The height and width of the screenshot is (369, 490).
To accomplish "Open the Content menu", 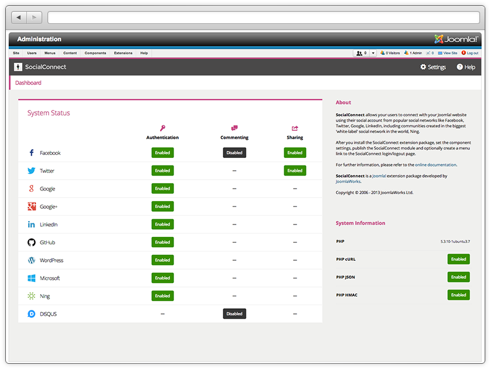I will 70,53.
